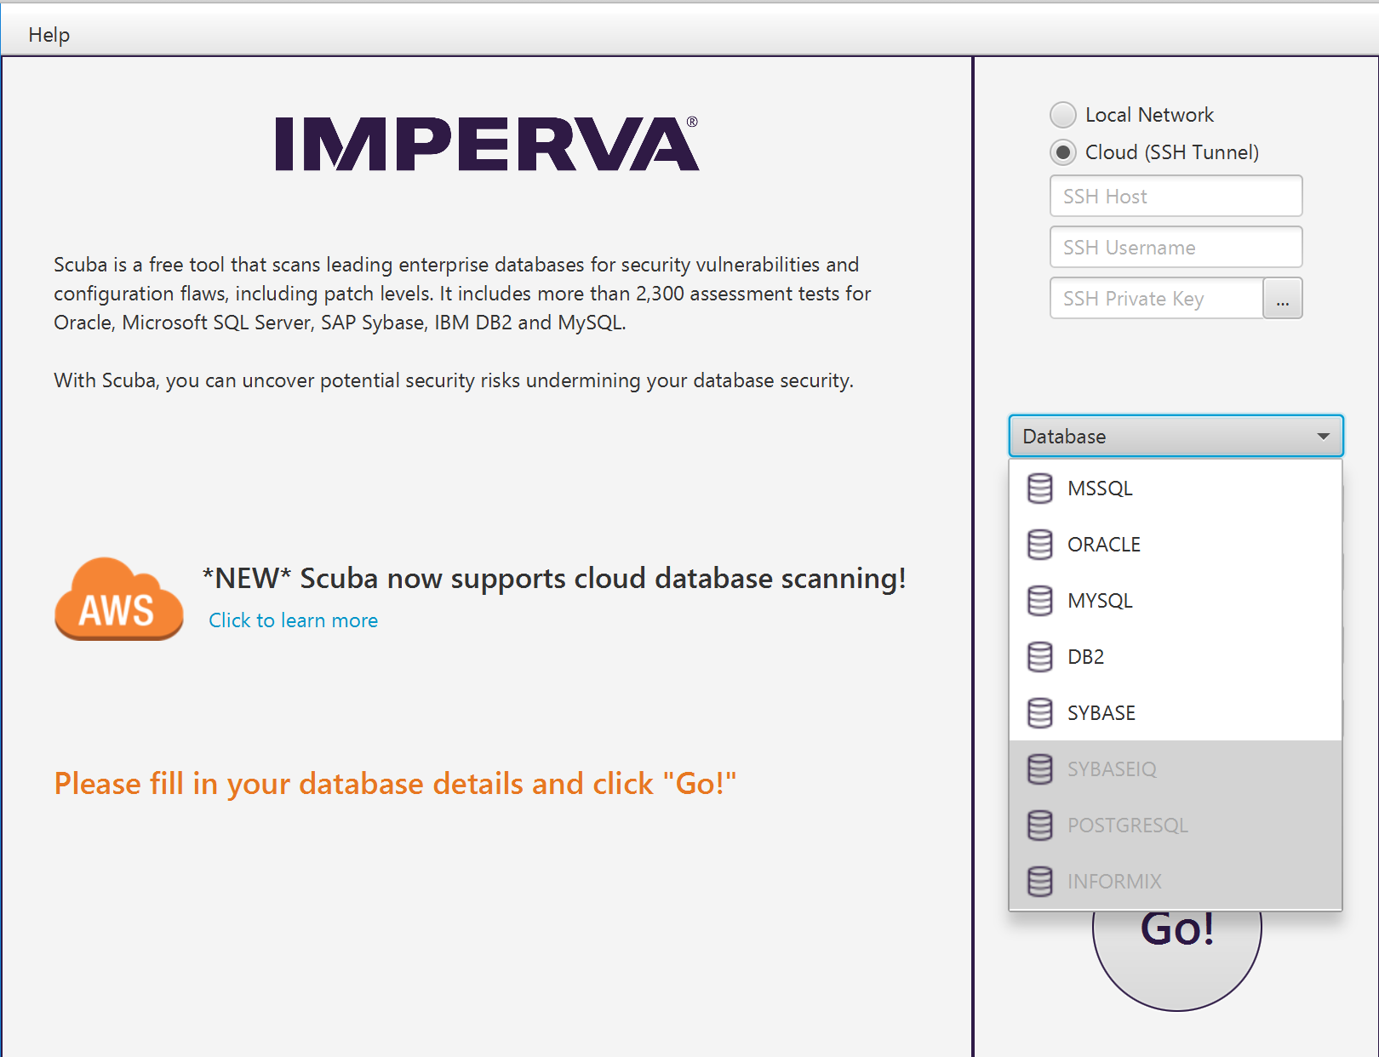The width and height of the screenshot is (1379, 1057).
Task: Choose SYBASEIQ from the database list
Action: pos(1176,769)
